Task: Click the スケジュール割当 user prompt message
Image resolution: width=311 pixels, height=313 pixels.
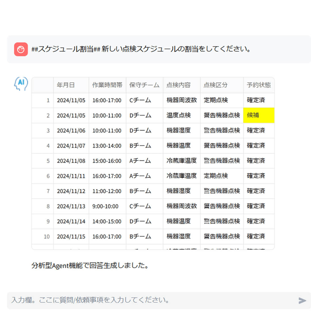Action: click(x=141, y=49)
